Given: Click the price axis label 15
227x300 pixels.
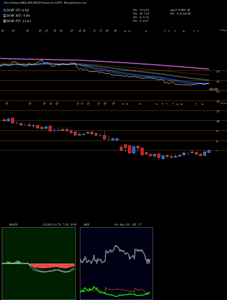Looking at the screenshot, I should (217, 72).
